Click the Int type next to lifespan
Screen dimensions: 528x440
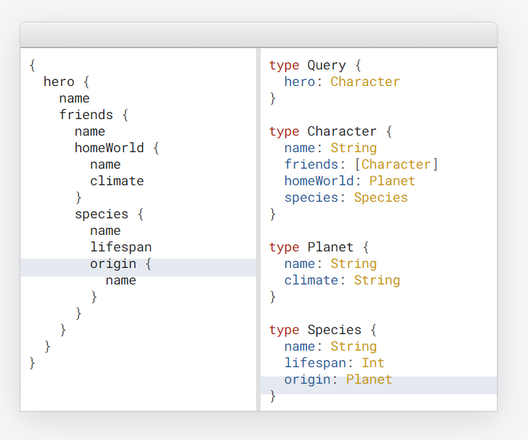click(x=373, y=363)
